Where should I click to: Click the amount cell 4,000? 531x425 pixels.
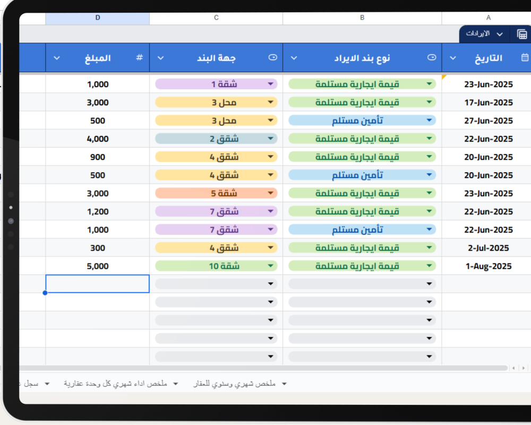[x=98, y=139]
